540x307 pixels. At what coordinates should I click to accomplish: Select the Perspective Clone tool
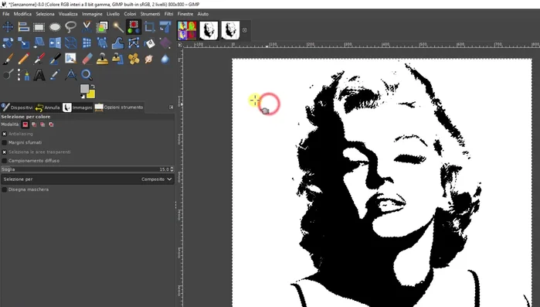(117, 59)
